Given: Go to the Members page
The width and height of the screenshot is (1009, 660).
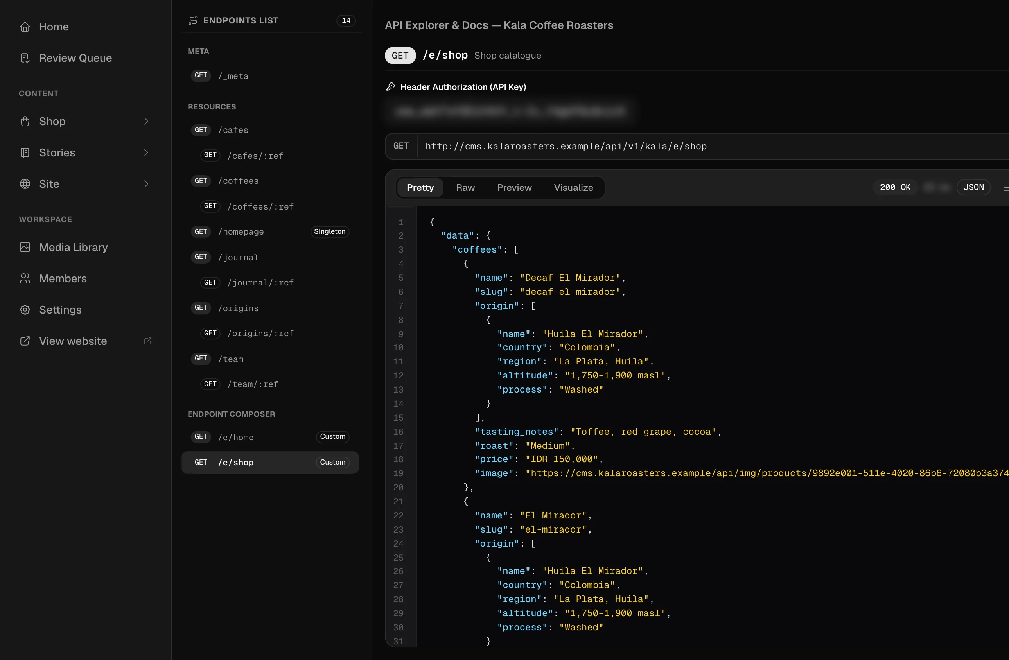Looking at the screenshot, I should tap(85, 278).
